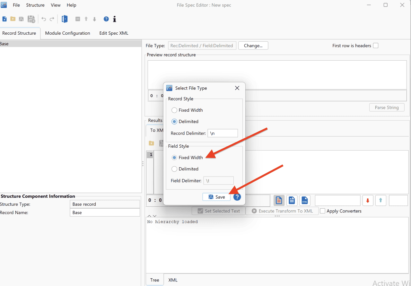Click the light blue up arrow beside the search box
Screen dimensions: 411x286
pos(381,200)
